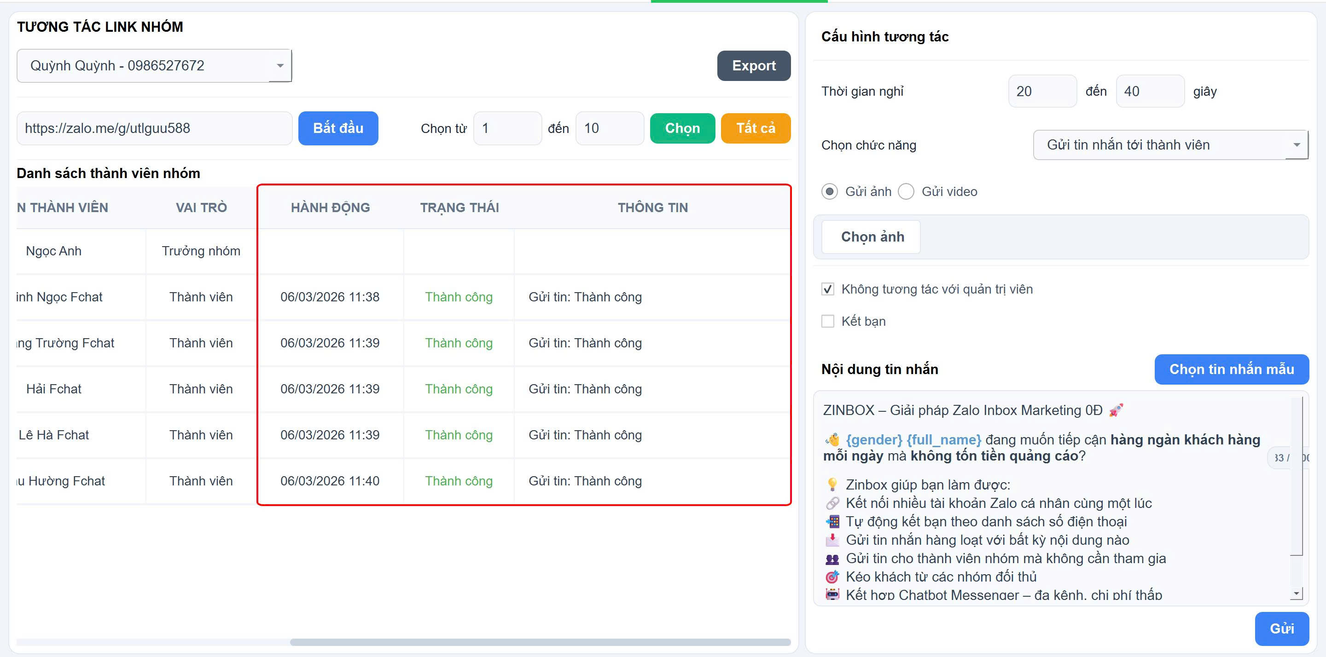Viewport: 1326px width, 657px height.
Task: Click the horizontal scrollbar under member list
Action: coord(540,642)
